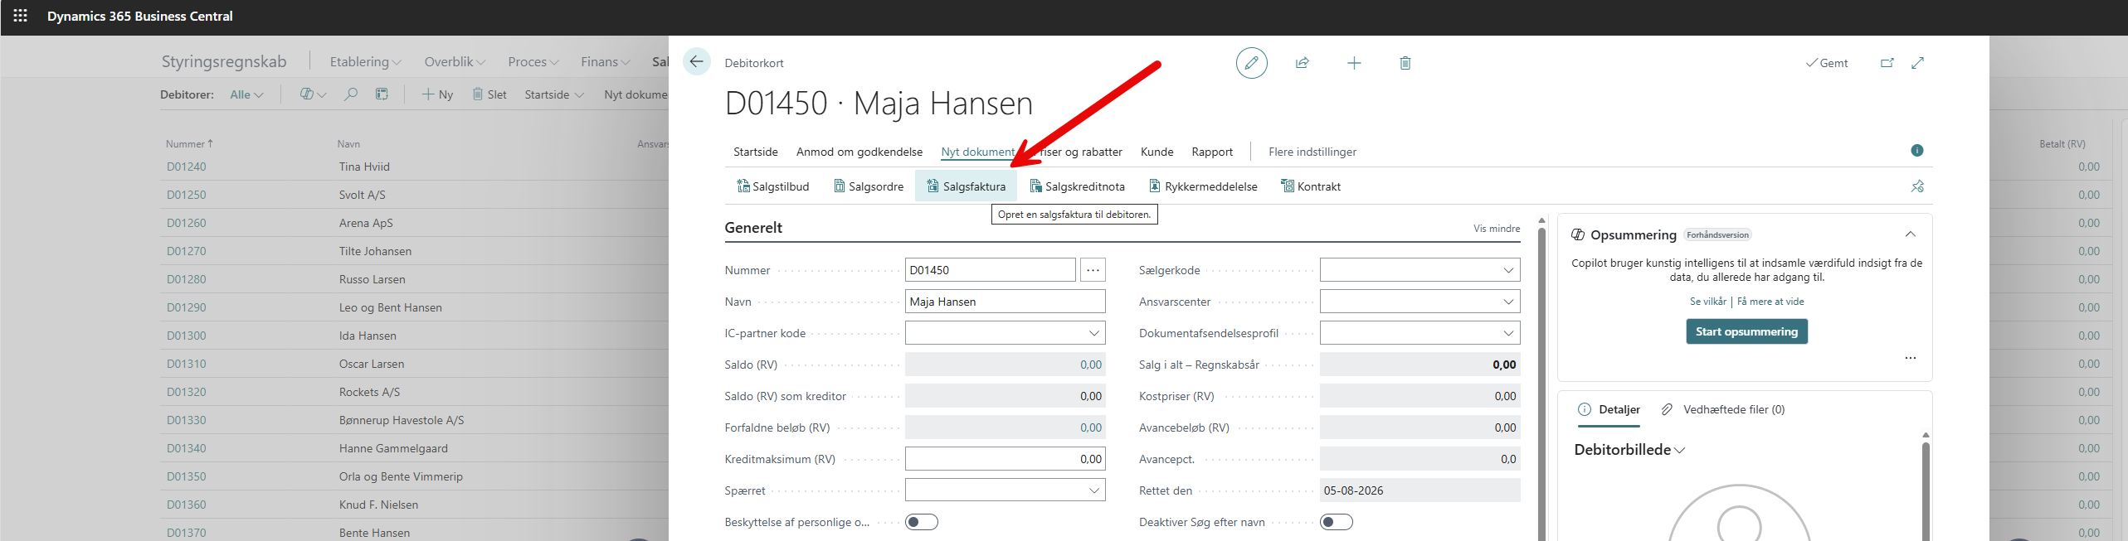
Task: Click the info circle icon beside the action bar
Action: [1917, 150]
